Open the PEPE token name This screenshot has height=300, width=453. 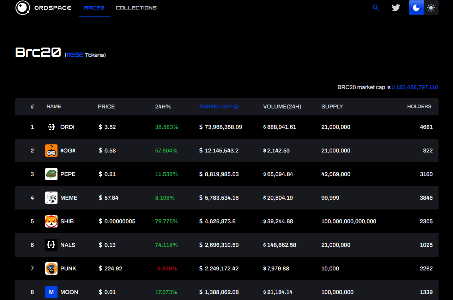coord(68,174)
